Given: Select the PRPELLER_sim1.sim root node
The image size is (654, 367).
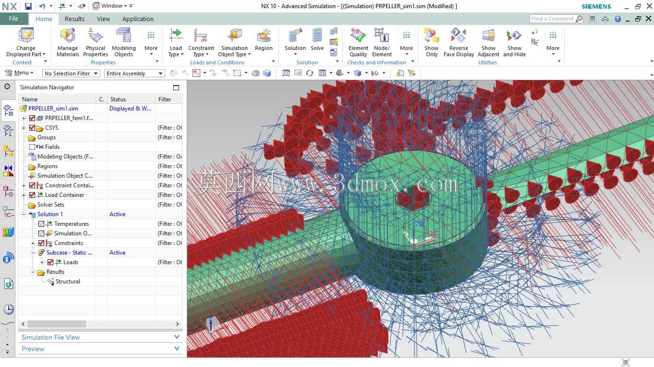Looking at the screenshot, I should click(53, 109).
